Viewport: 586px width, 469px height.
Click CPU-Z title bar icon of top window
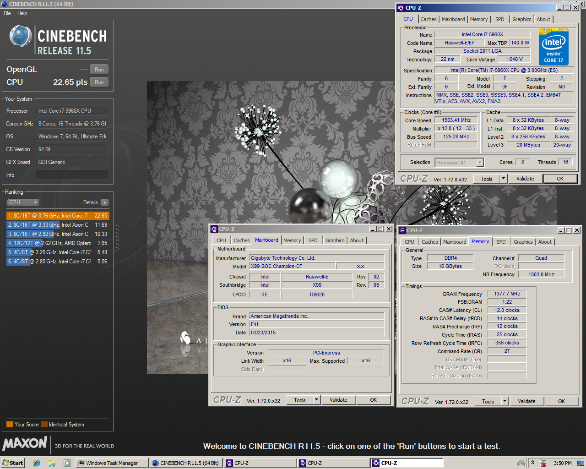tap(401, 8)
